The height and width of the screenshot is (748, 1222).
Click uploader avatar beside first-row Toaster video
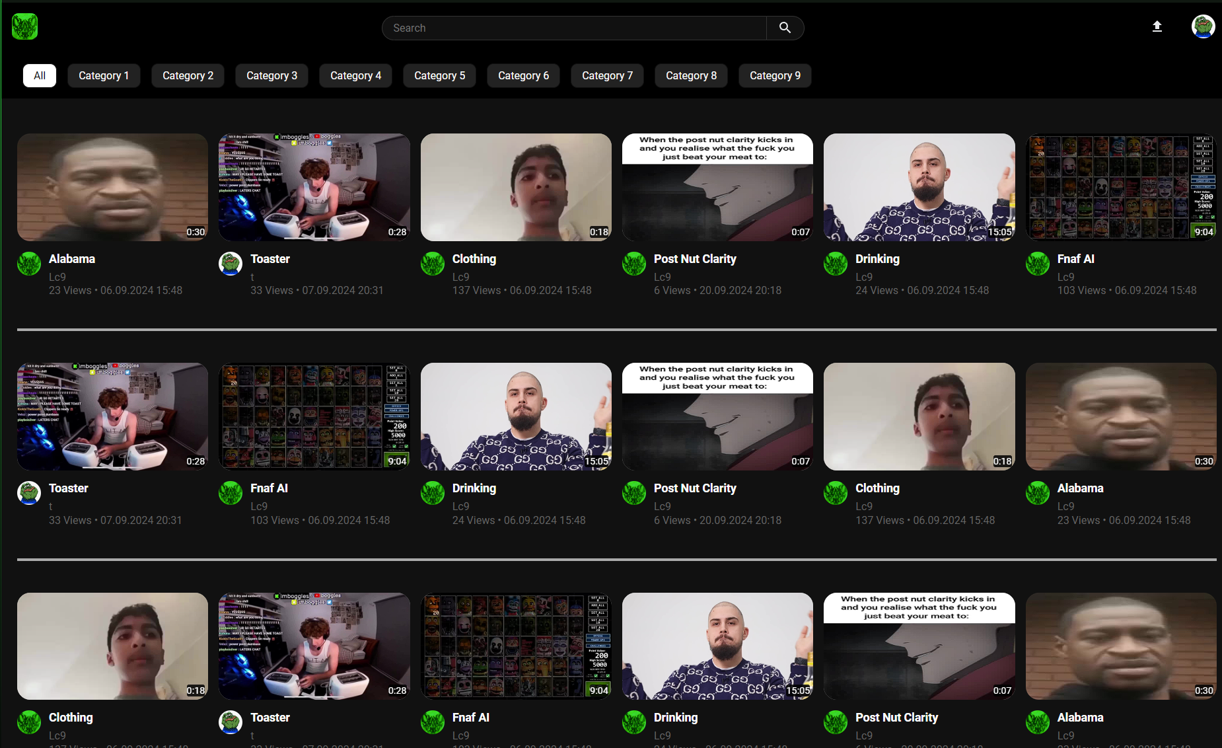tap(231, 264)
